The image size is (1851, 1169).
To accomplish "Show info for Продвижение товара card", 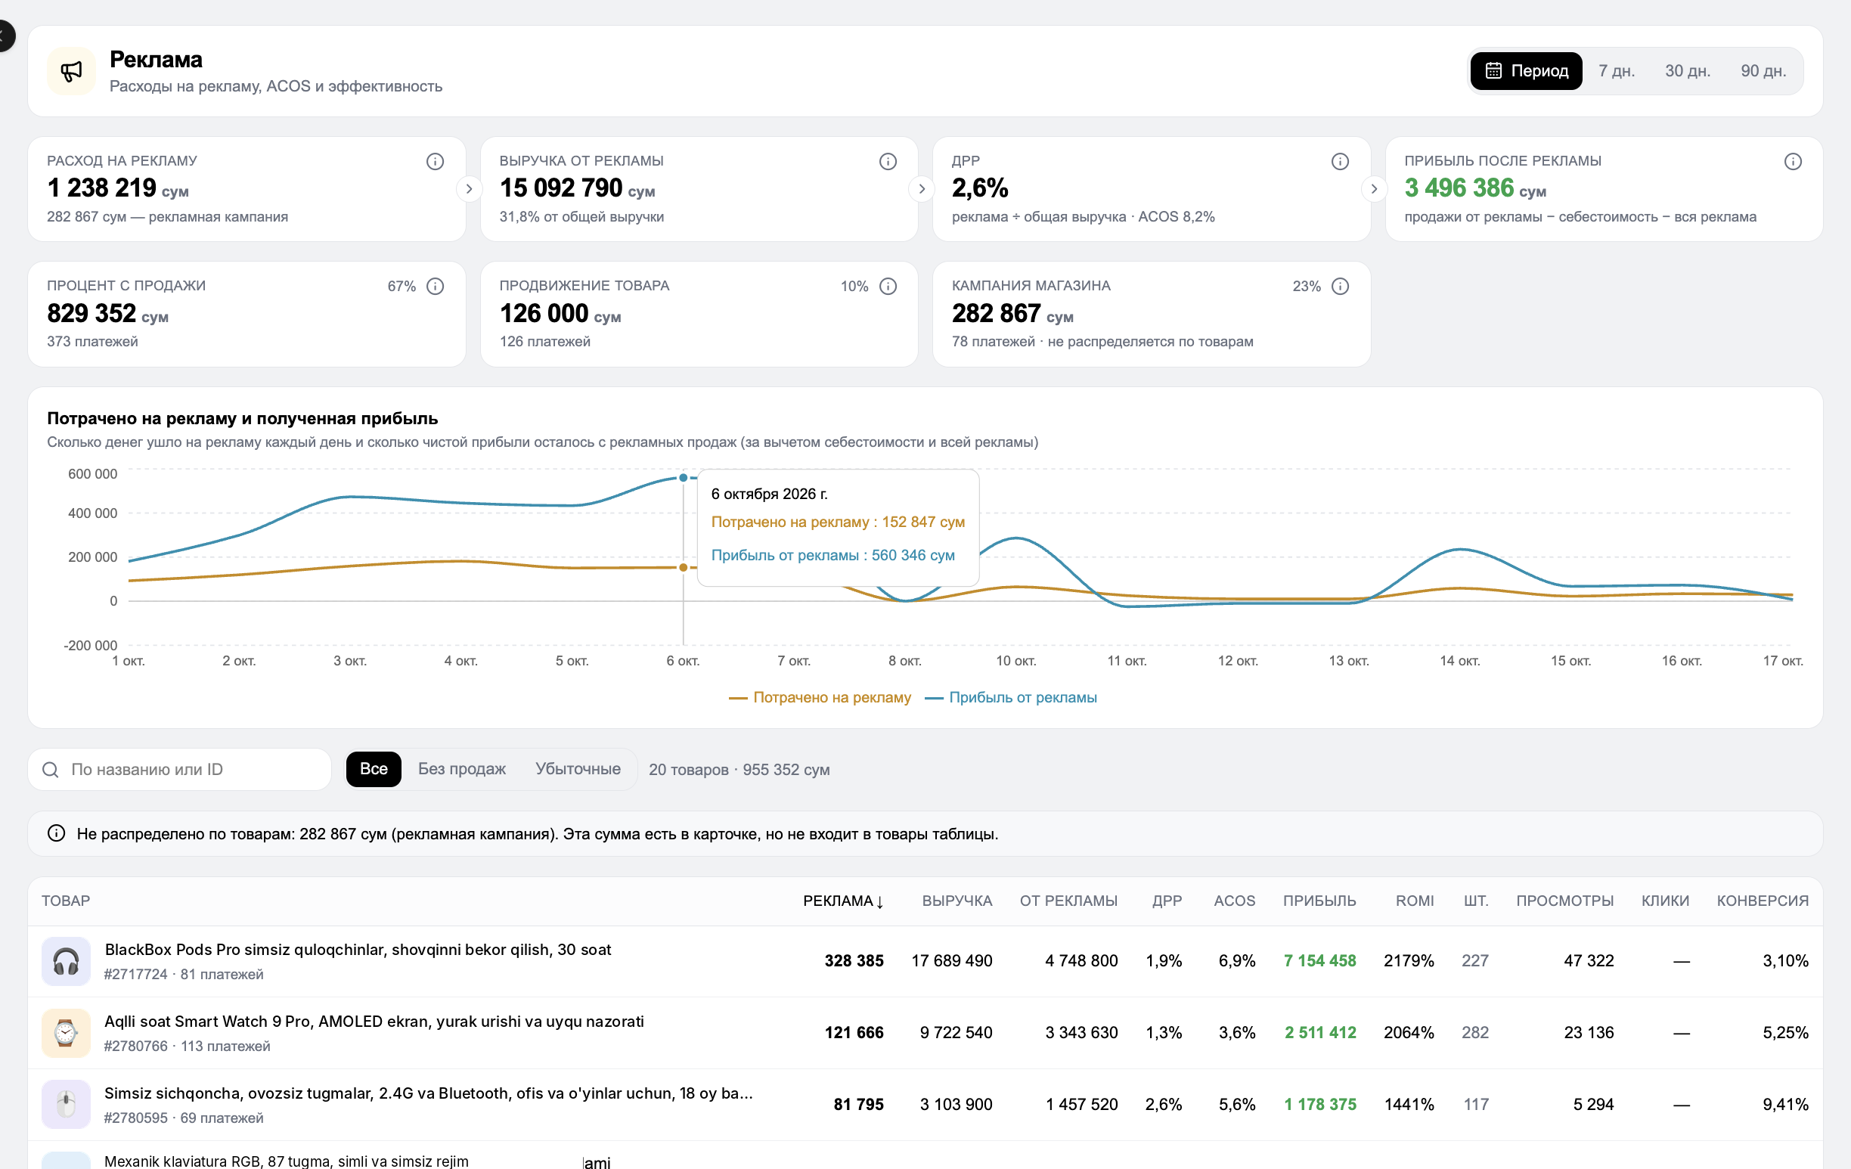I will pos(888,287).
